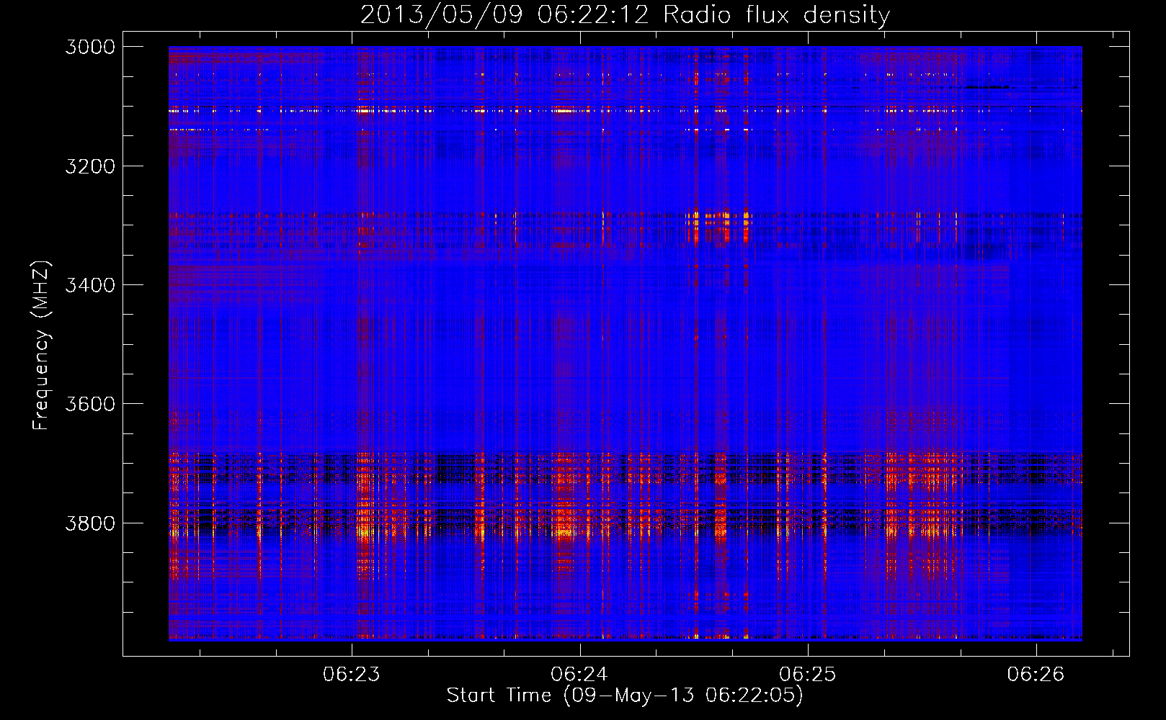
Task: Click the plot title "2013/05/09 06:22:12 Radio flux density"
Action: point(625,14)
